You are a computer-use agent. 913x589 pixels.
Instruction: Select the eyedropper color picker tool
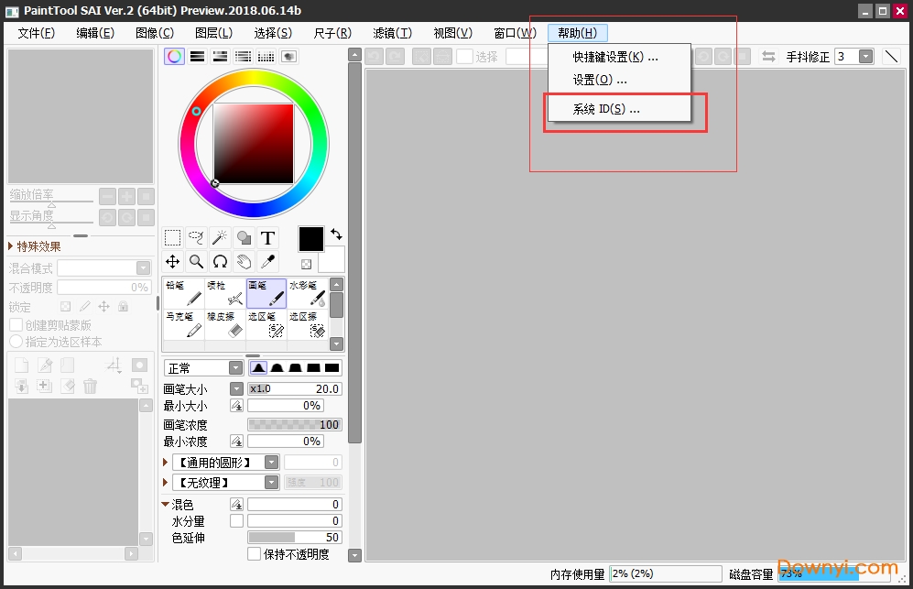point(267,262)
